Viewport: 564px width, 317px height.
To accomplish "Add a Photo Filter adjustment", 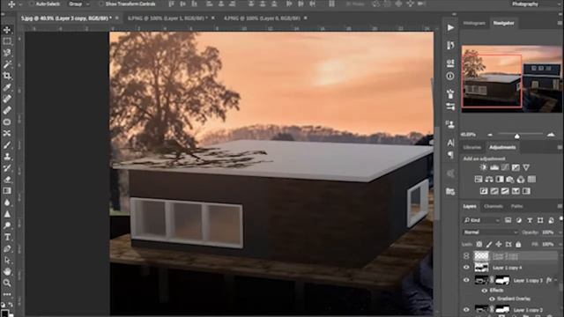I will point(510,179).
